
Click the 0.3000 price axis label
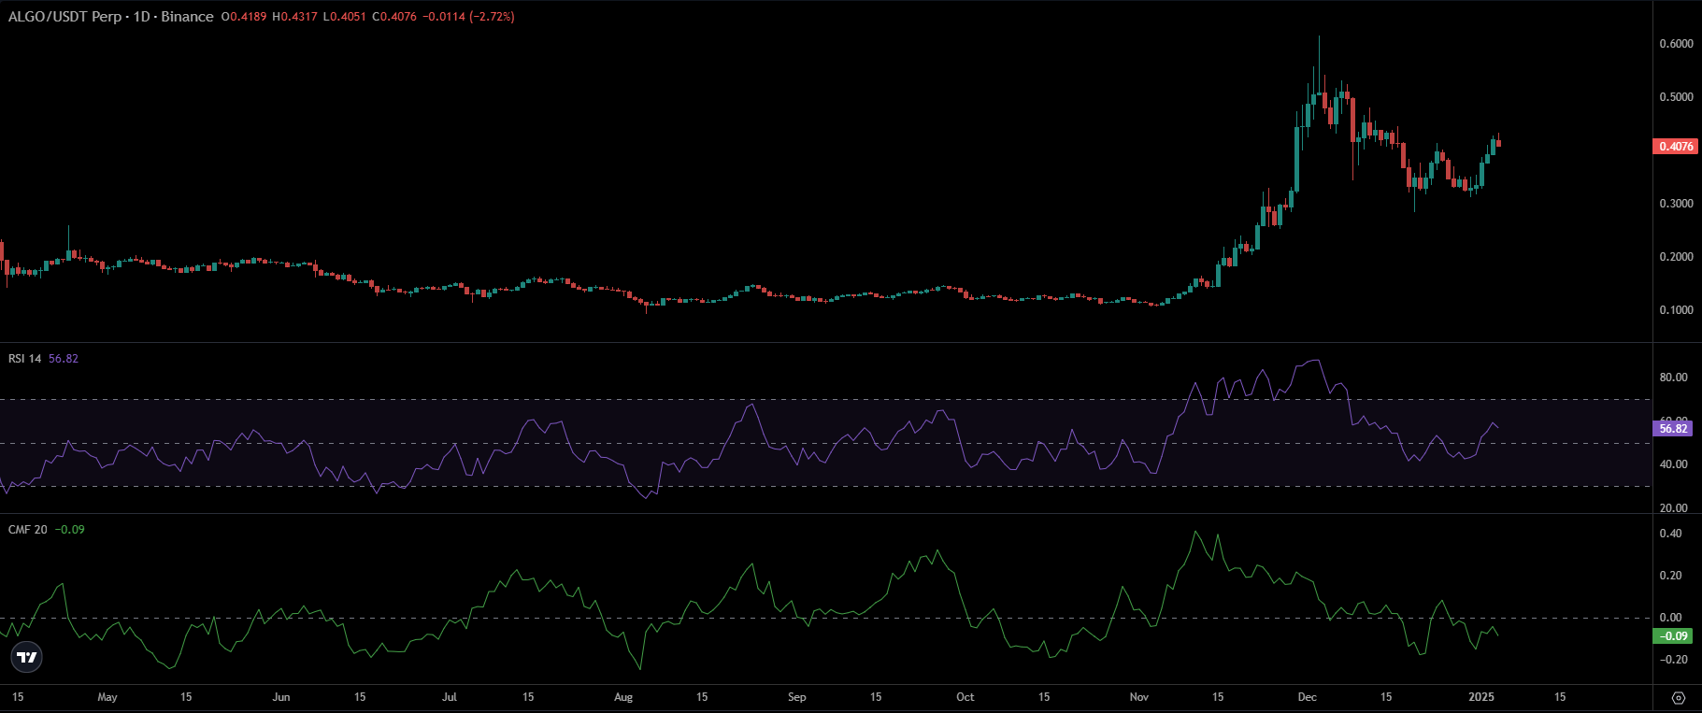(1676, 204)
